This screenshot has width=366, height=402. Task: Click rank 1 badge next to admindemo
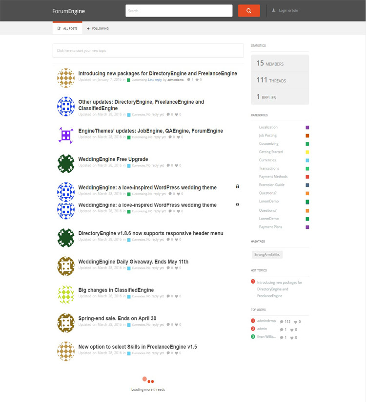coord(253,321)
